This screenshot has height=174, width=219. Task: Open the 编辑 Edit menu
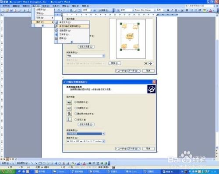tap(16, 6)
